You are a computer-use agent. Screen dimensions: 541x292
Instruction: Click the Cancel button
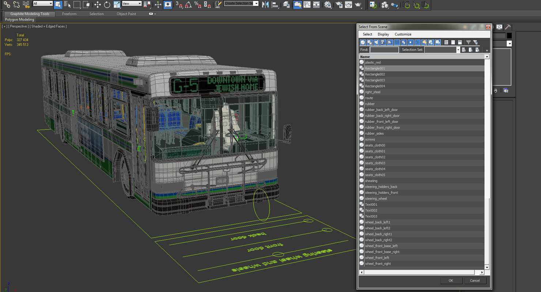(475, 280)
